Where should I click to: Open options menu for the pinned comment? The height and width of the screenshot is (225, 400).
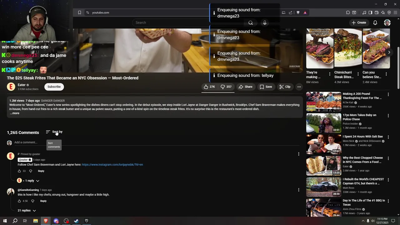298,154
